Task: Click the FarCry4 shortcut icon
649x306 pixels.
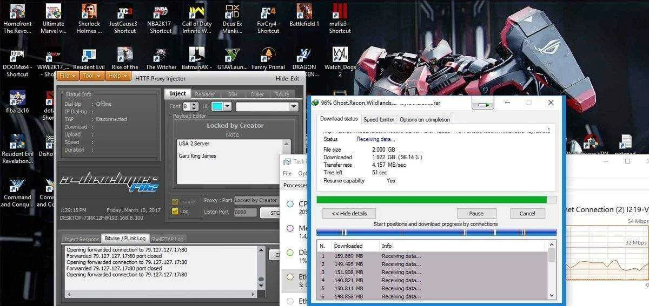Action: [x=268, y=19]
